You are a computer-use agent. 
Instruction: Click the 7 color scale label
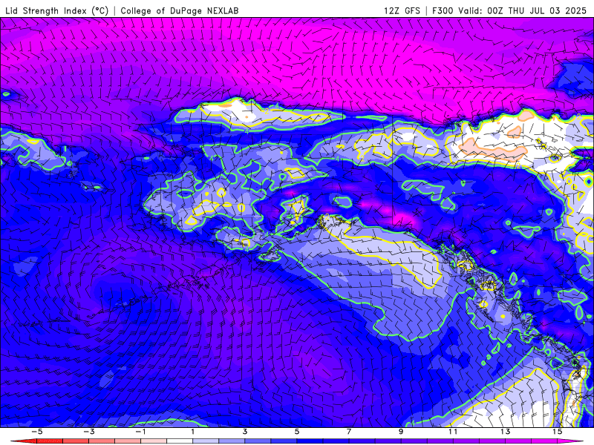click(349, 432)
